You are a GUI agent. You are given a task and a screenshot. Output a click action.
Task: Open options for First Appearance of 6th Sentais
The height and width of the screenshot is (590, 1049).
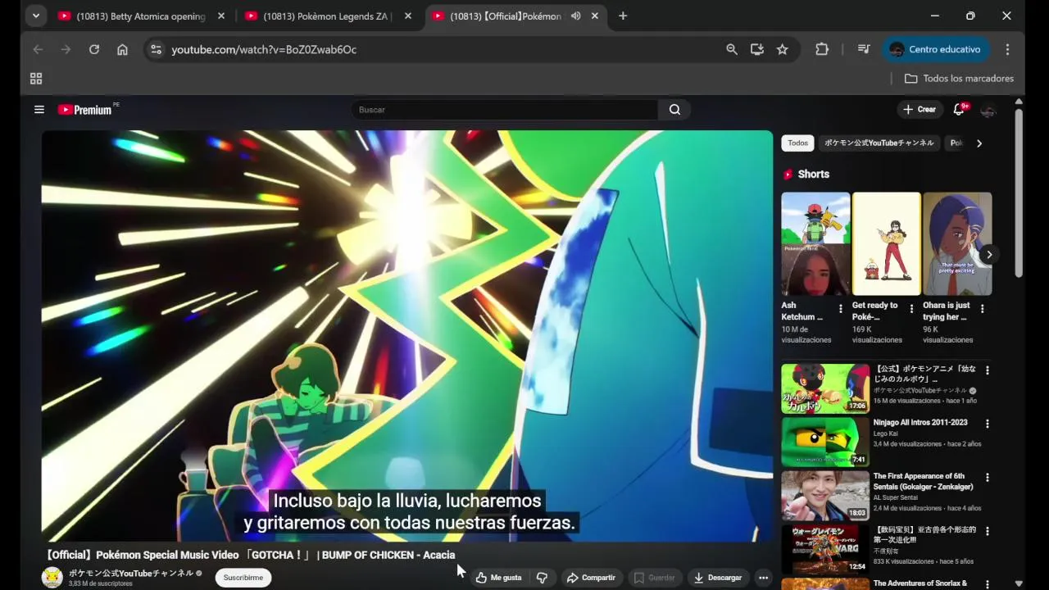987,477
